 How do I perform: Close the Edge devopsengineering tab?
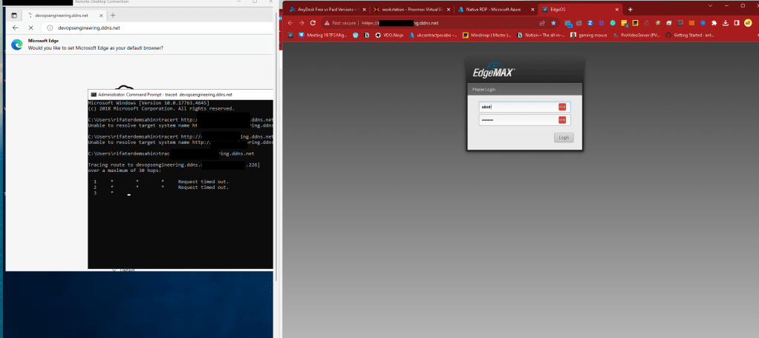pos(100,16)
